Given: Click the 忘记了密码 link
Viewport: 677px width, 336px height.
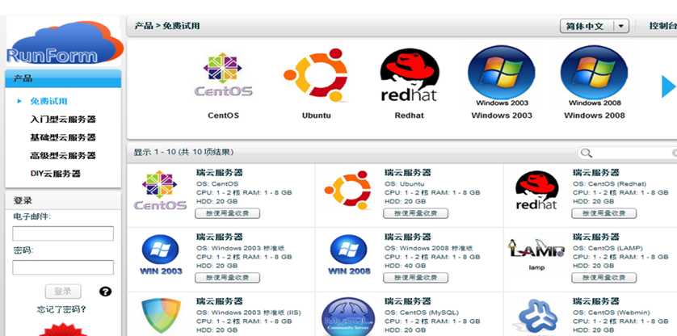Looking at the screenshot, I should click(61, 309).
